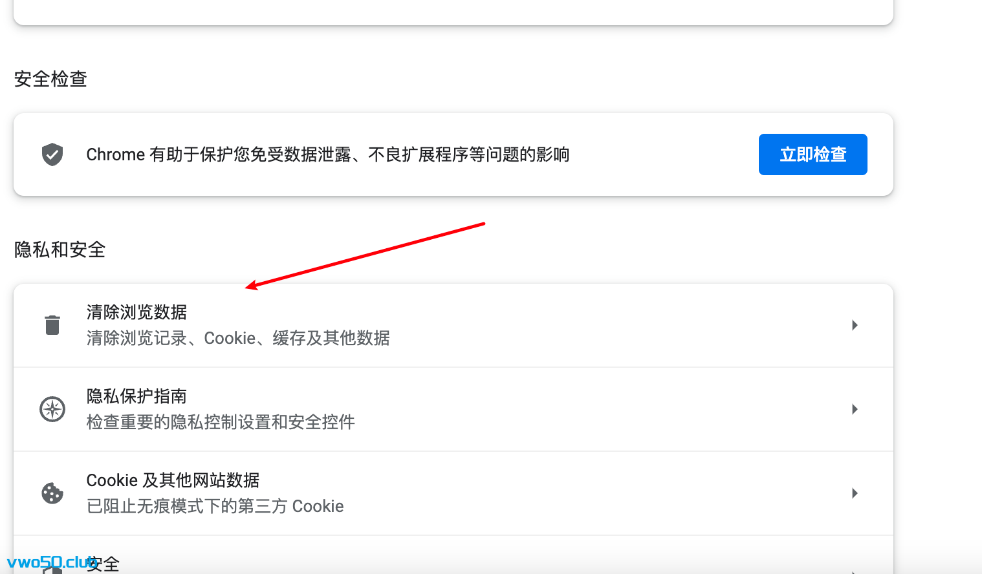
Task: Click the 立即检查 button
Action: tap(813, 154)
